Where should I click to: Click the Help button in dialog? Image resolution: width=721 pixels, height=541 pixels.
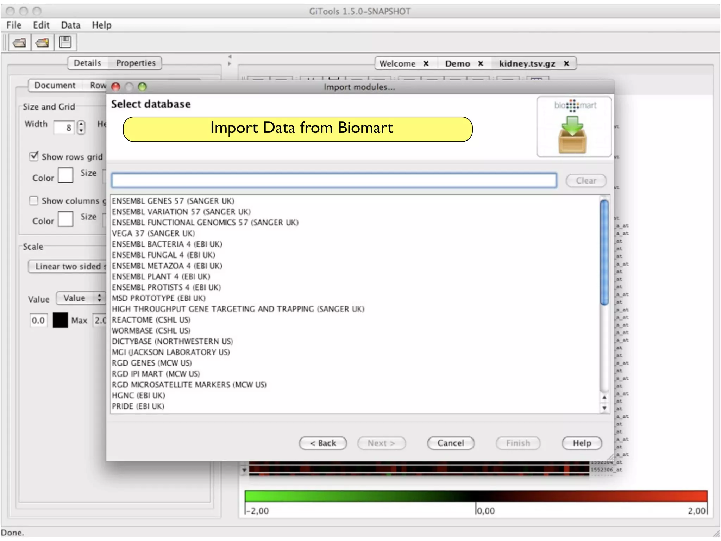[582, 443]
